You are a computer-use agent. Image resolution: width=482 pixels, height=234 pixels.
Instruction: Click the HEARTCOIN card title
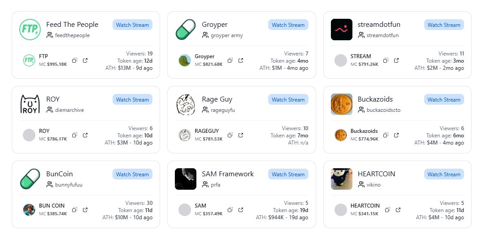pos(376,174)
